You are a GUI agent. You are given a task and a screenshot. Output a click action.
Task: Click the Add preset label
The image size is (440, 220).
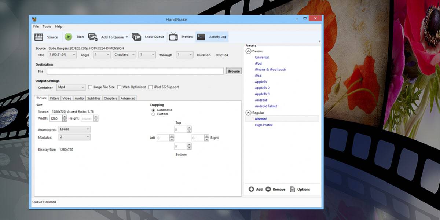coord(259,190)
